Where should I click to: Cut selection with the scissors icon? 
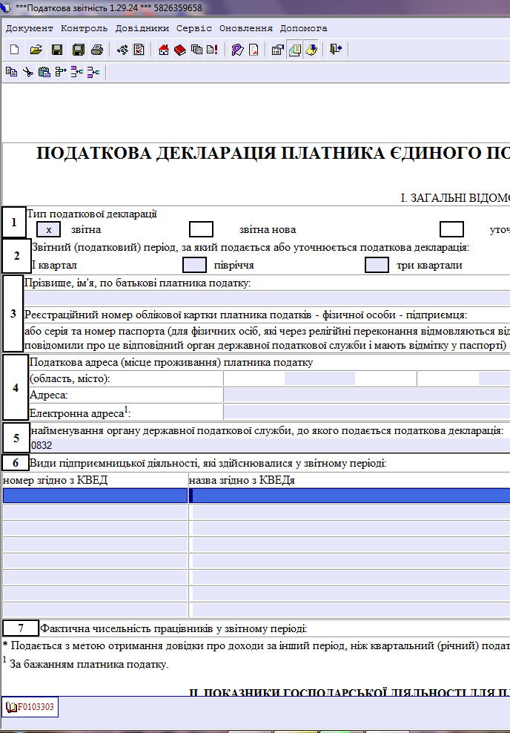point(28,72)
